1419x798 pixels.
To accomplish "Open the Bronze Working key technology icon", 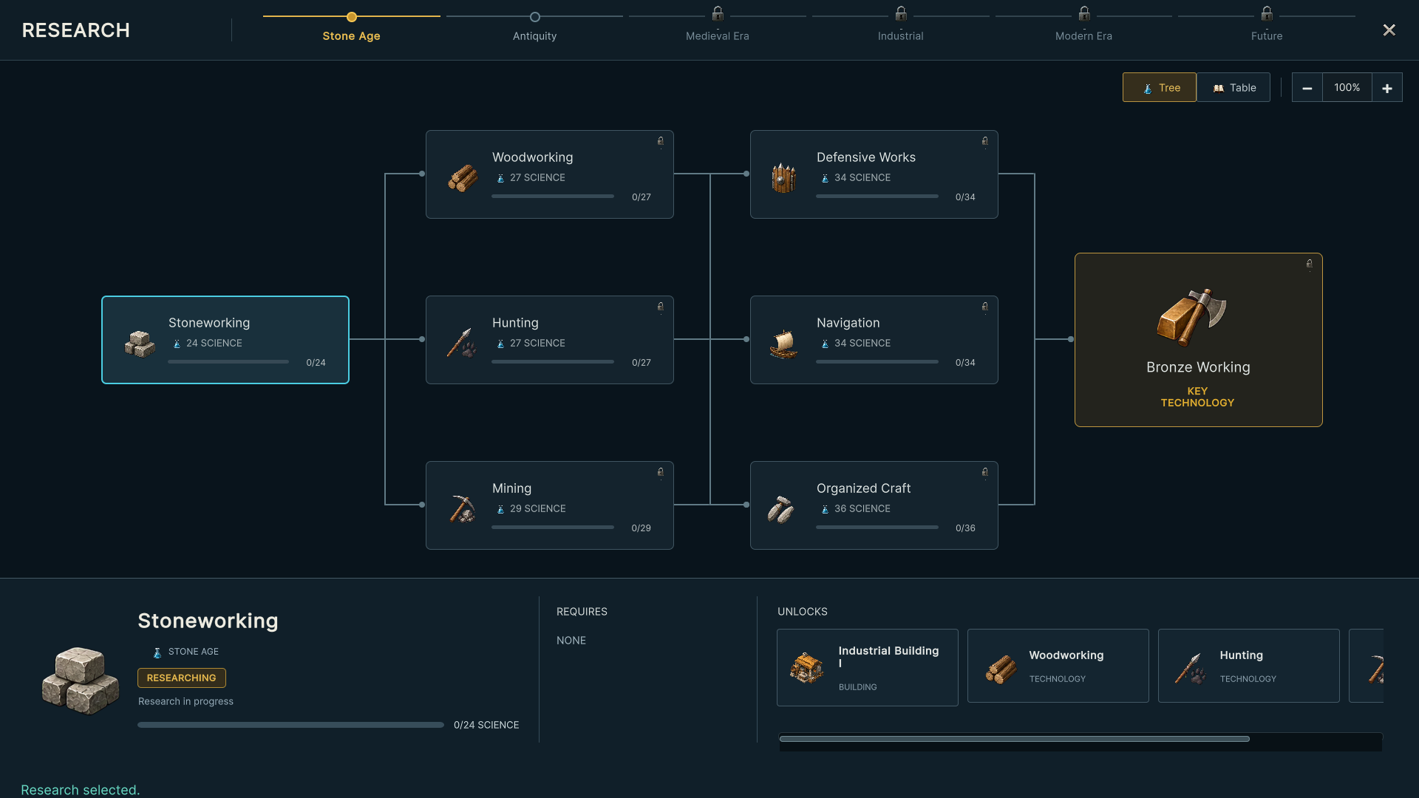I will point(1191,317).
